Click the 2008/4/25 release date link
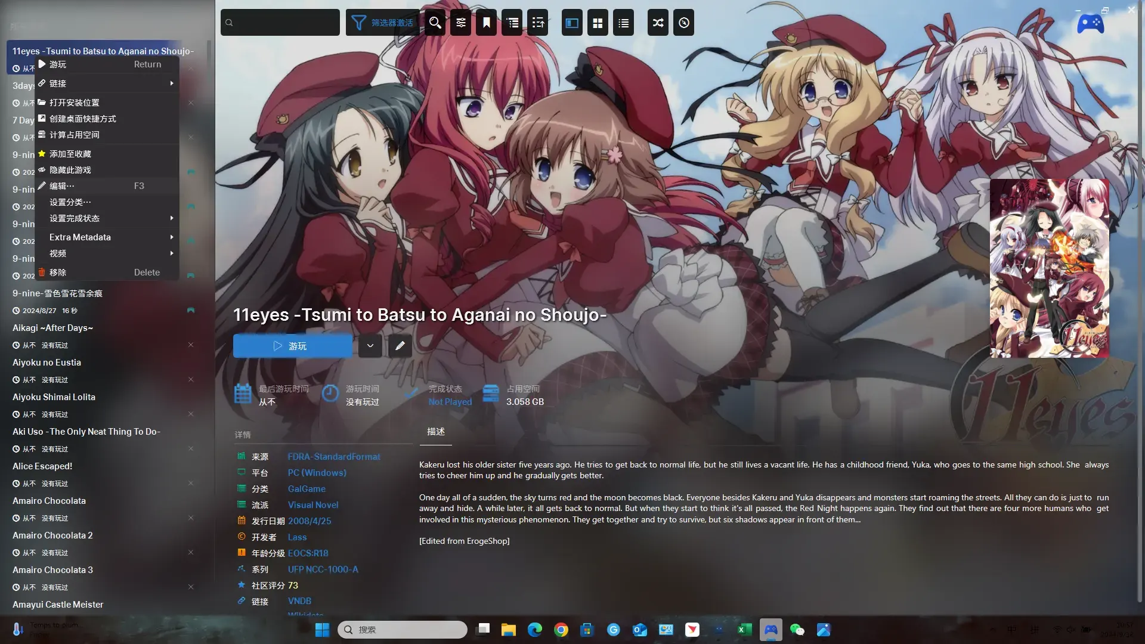This screenshot has width=1145, height=644. (x=310, y=521)
